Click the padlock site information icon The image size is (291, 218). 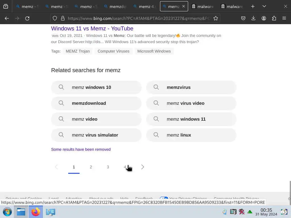point(63,18)
